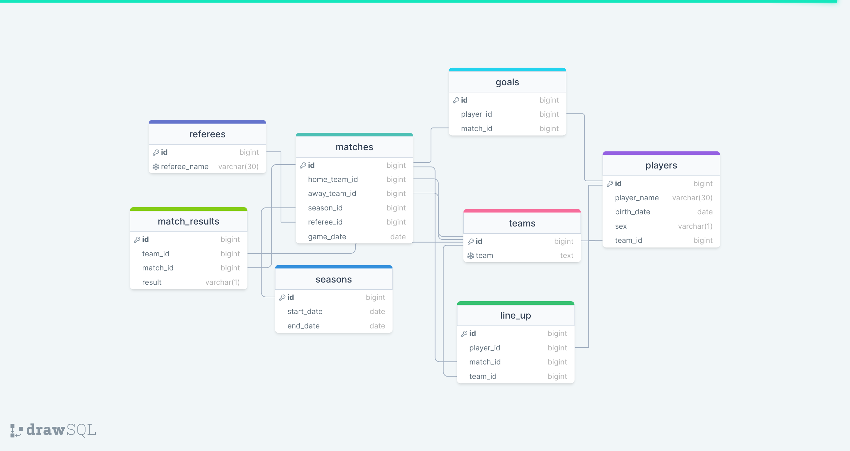Image resolution: width=850 pixels, height=451 pixels.
Task: Click the key icon next to referees id
Action: [156, 152]
